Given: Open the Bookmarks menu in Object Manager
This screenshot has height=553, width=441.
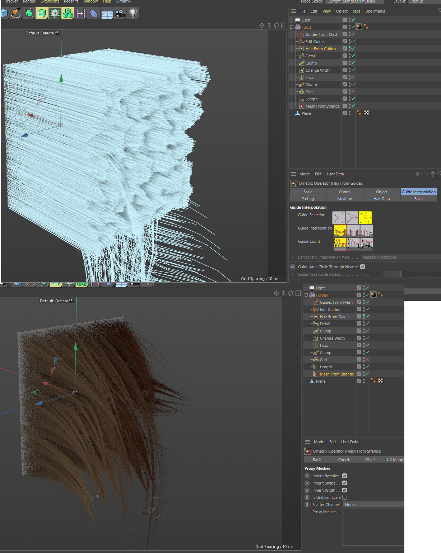Looking at the screenshot, I should (x=375, y=11).
